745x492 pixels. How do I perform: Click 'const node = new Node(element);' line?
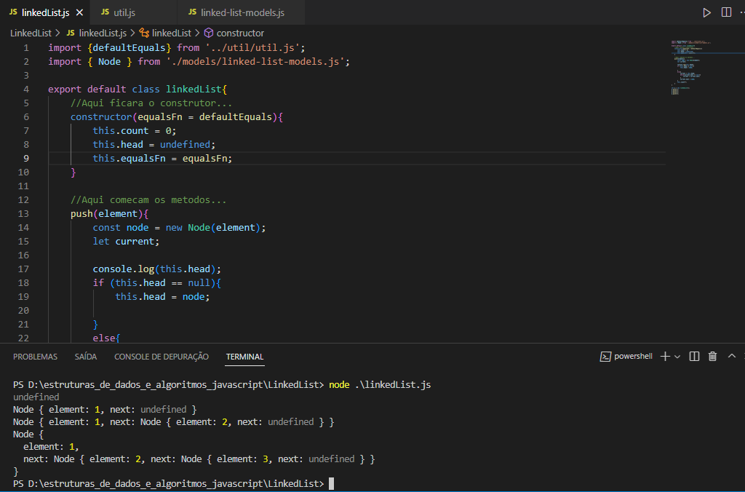pyautogui.click(x=179, y=228)
